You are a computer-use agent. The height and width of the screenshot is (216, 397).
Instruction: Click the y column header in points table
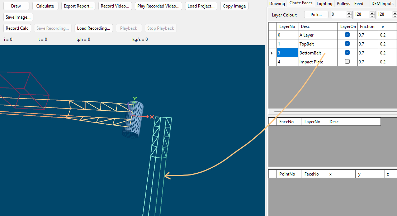(x=370, y=174)
